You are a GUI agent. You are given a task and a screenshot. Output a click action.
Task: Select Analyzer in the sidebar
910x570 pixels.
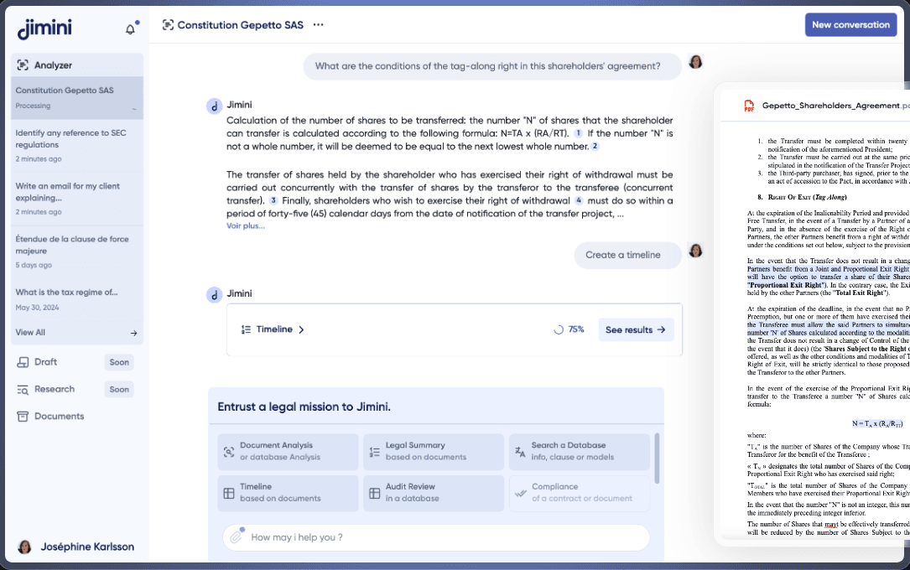point(77,65)
